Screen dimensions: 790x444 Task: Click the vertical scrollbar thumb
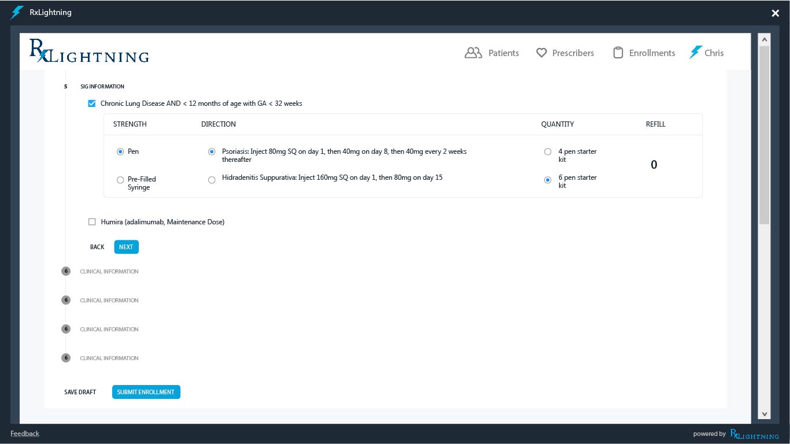764,135
